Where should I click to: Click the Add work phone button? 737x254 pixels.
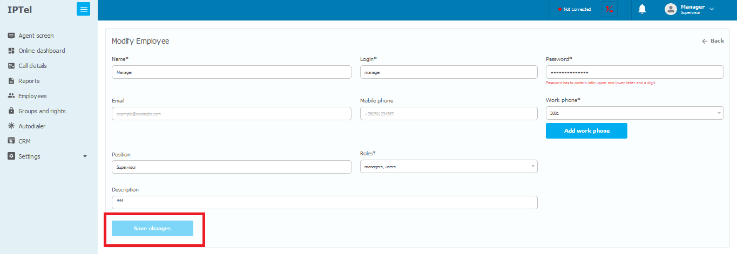point(586,131)
